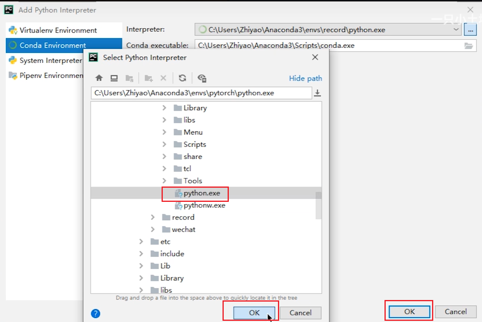The image size is (482, 322).
Task: Open path history download-arrow icon
Action: pos(318,93)
